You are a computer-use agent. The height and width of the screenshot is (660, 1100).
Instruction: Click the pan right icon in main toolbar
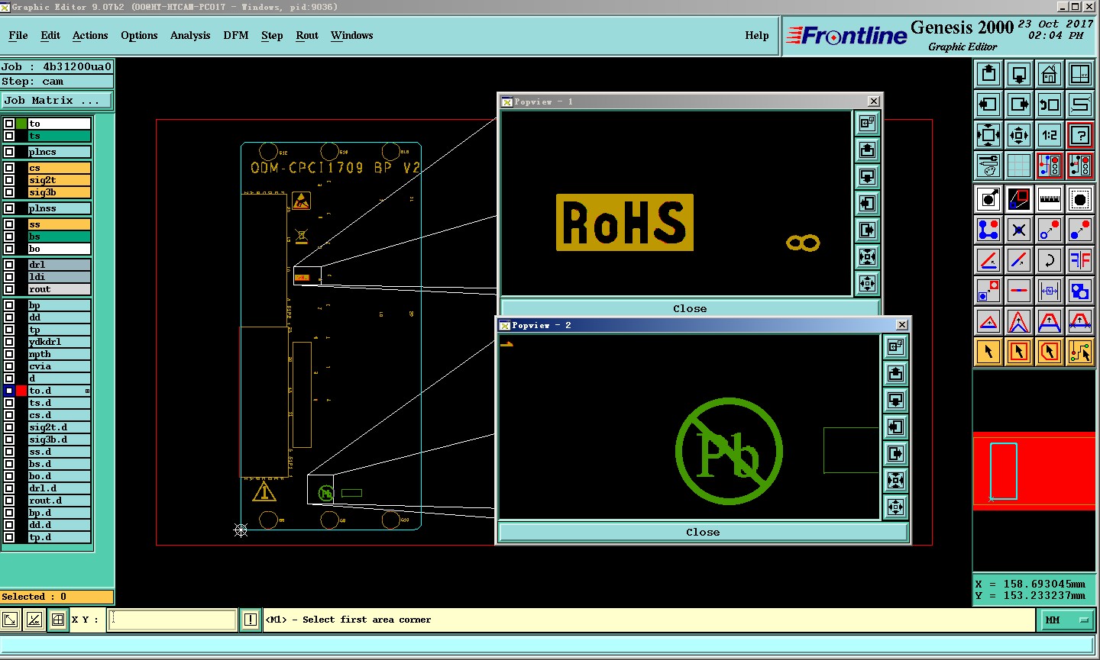[1019, 105]
